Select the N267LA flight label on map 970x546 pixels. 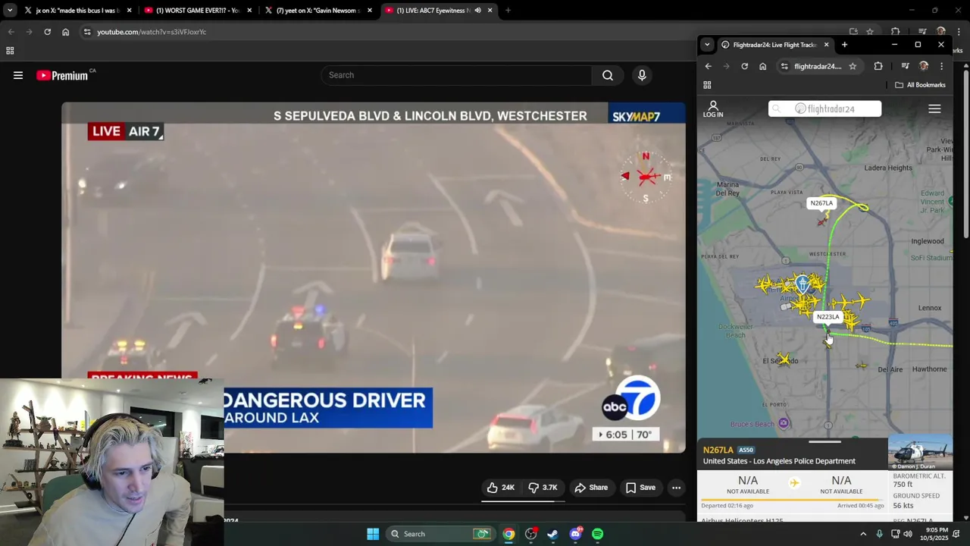pyautogui.click(x=821, y=202)
